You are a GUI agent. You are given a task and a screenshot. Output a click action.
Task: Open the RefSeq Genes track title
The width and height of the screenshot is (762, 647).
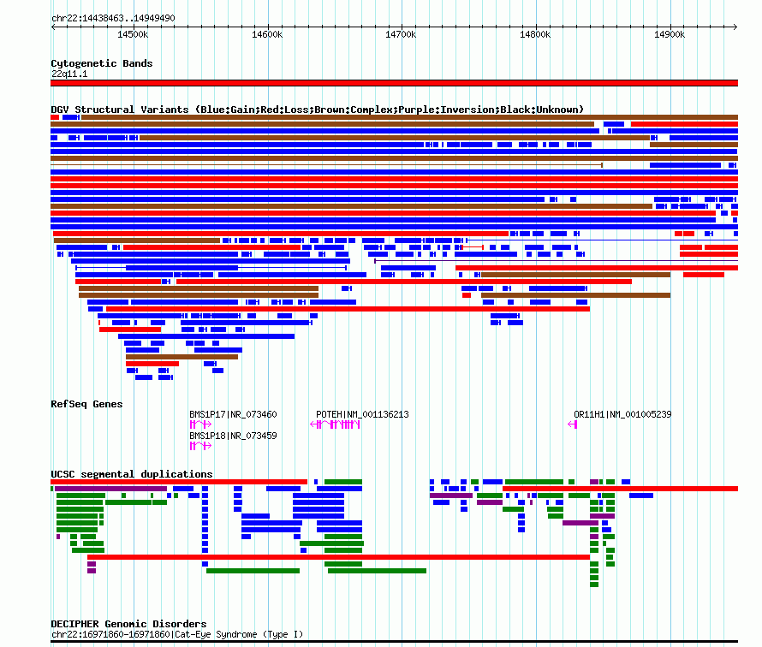coord(86,404)
